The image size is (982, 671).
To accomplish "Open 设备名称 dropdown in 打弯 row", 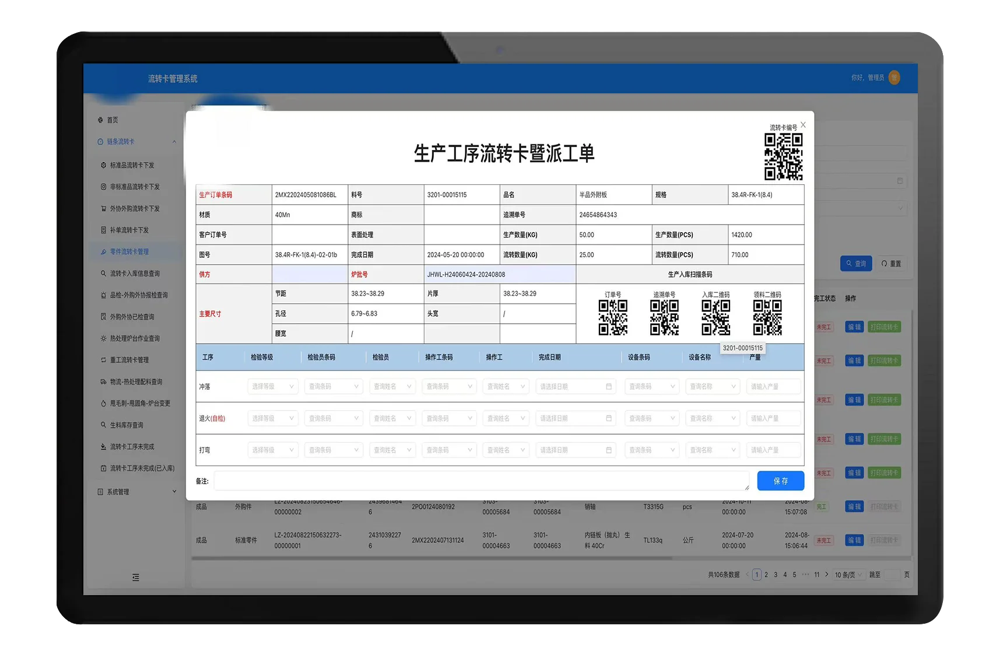I will [x=713, y=450].
